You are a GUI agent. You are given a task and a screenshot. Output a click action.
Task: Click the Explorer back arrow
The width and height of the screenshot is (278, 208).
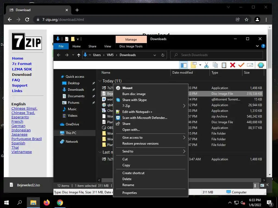click(59, 55)
